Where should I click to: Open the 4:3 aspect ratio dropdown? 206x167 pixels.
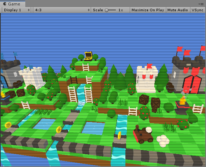click(62, 10)
